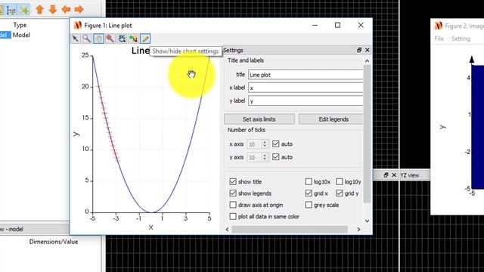
Task: Click settings horizontal scroll left arrow
Action: pos(228,229)
